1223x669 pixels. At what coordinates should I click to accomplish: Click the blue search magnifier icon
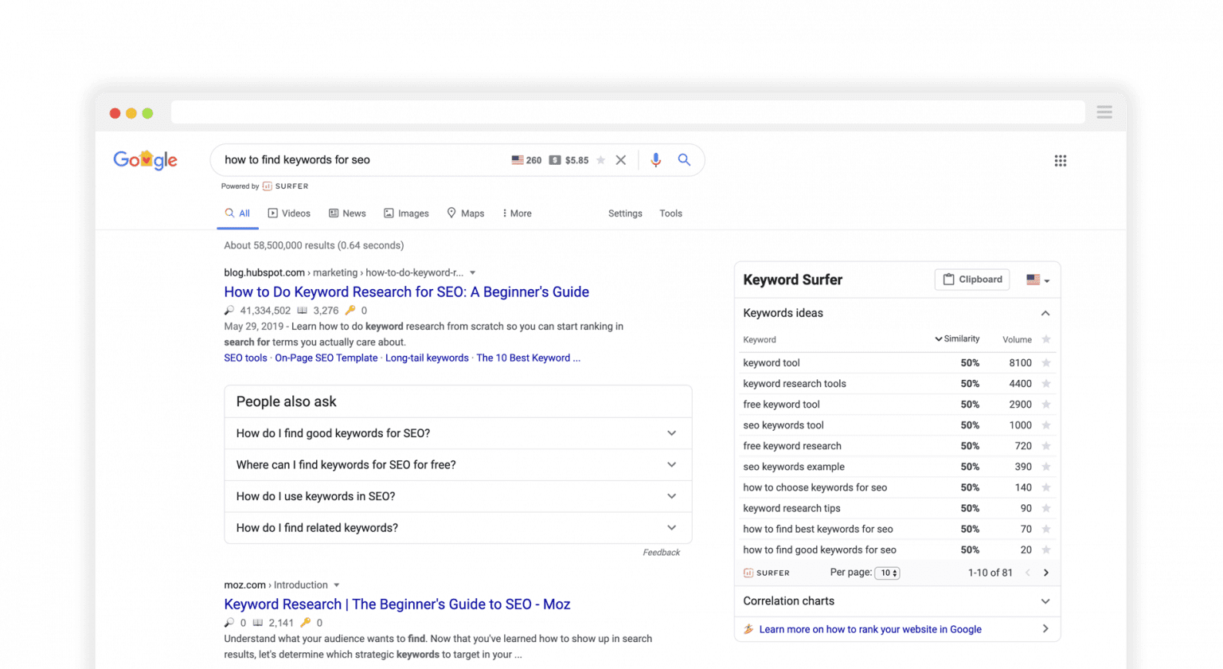(684, 160)
